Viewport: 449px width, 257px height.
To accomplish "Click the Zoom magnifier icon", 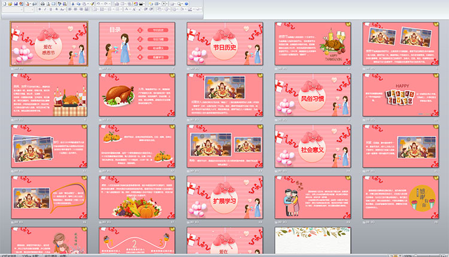I will (x=178, y=4).
